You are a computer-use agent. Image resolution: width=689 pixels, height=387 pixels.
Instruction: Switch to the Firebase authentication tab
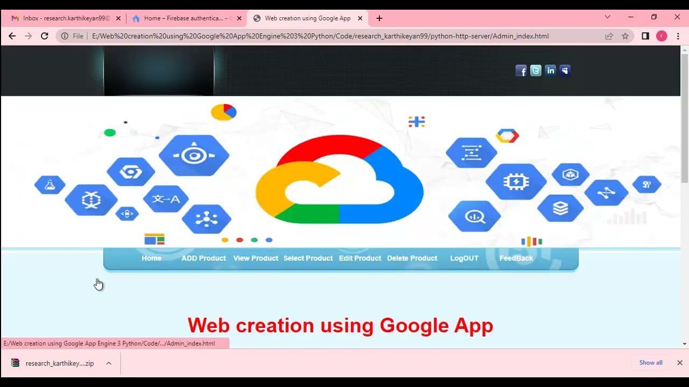(x=186, y=18)
